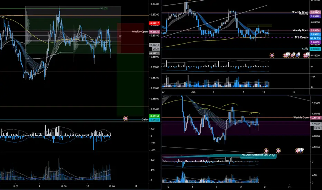
Task: Select the 24:29 countdown label
Action: [x=317, y=128]
